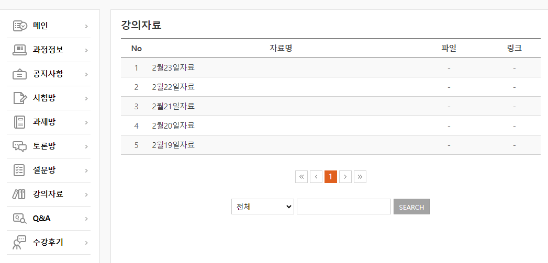Open the 전체 search filter dropdown

[262, 207]
